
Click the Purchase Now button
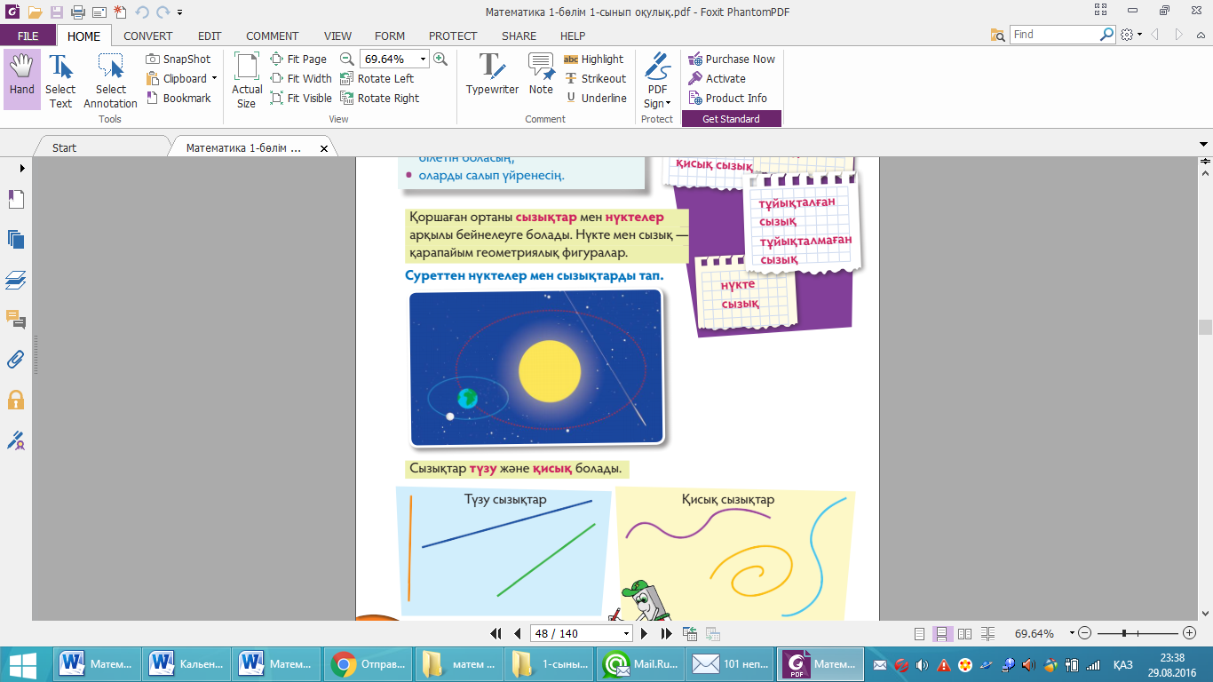click(x=732, y=59)
